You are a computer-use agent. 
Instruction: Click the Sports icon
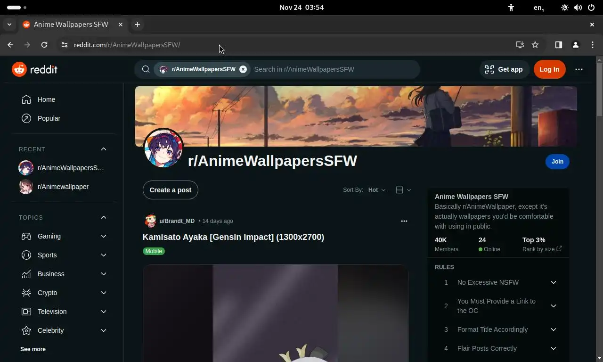tap(26, 255)
